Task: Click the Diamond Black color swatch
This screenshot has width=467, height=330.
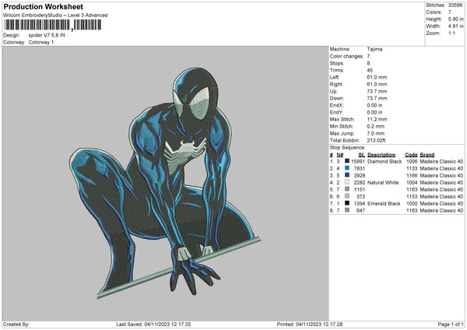Action: 347,161
